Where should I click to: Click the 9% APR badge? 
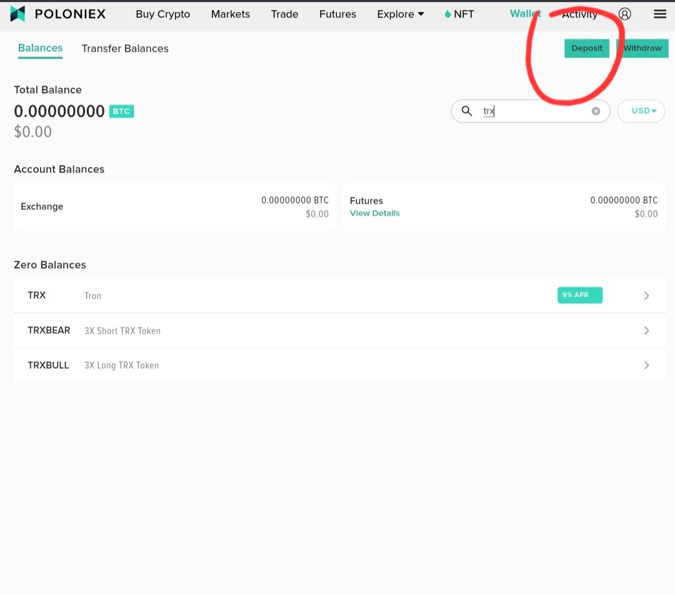click(x=580, y=295)
